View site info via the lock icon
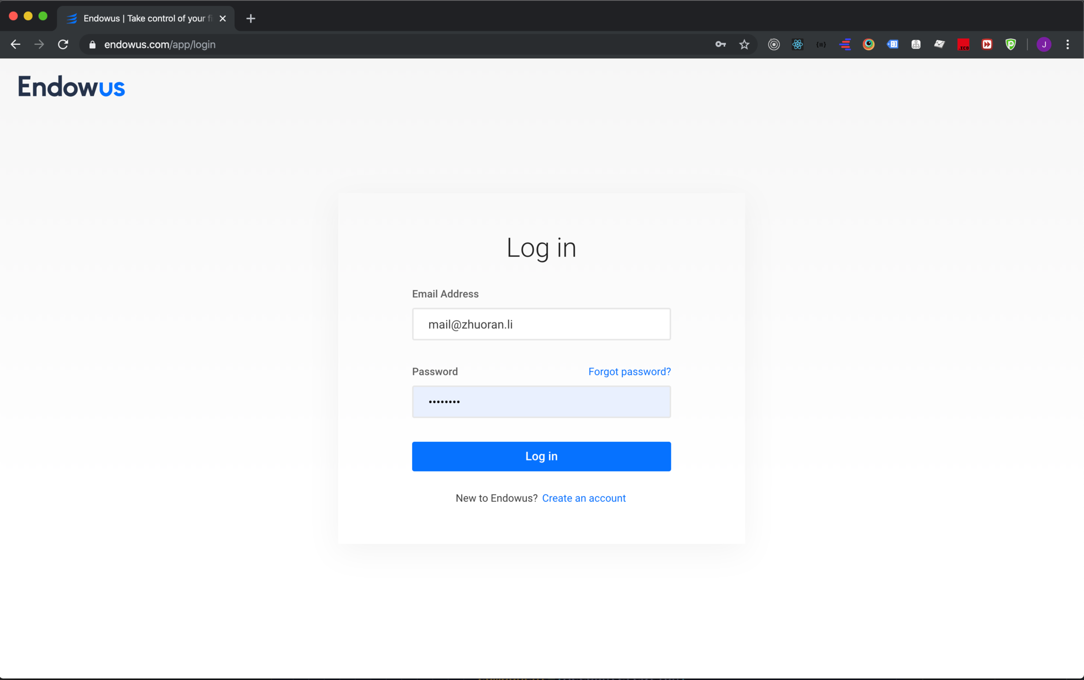 tap(92, 45)
